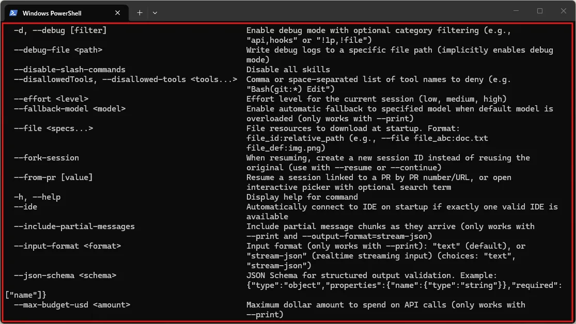Click '"api,hooks" or "!1p,!file")' example text
This screenshot has height=324, width=576.
(309, 40)
